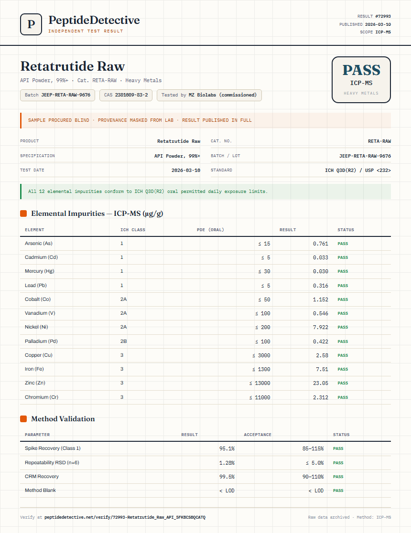411x533 pixels.
Task: Click the Zinc PDE limit ≤ 13000
Action: tap(260, 383)
